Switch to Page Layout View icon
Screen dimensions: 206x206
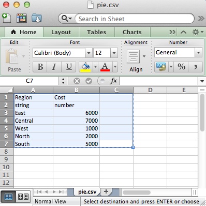[23, 197]
